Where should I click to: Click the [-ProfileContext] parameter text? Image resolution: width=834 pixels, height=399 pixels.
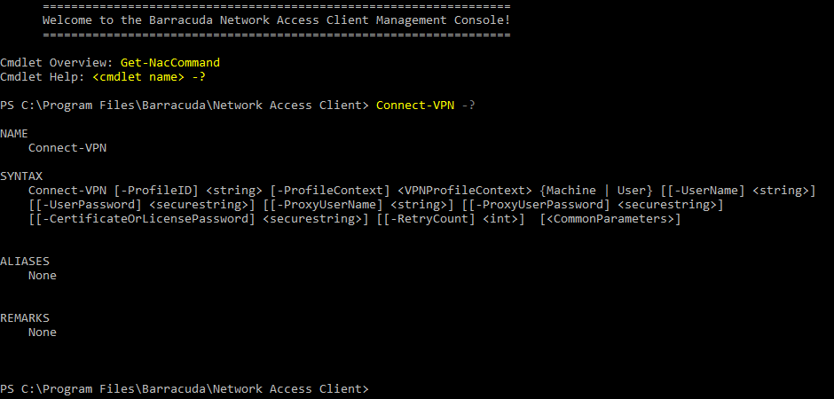pos(330,191)
